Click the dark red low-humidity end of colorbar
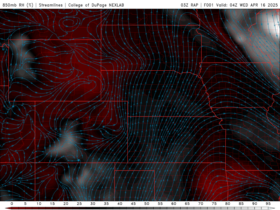Screen dimensions: 280x210 pyautogui.click(x=8, y=208)
